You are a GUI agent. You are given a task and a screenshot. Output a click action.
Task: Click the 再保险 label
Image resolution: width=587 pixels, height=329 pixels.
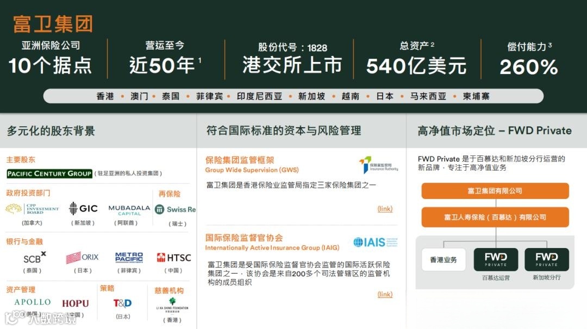click(x=170, y=194)
